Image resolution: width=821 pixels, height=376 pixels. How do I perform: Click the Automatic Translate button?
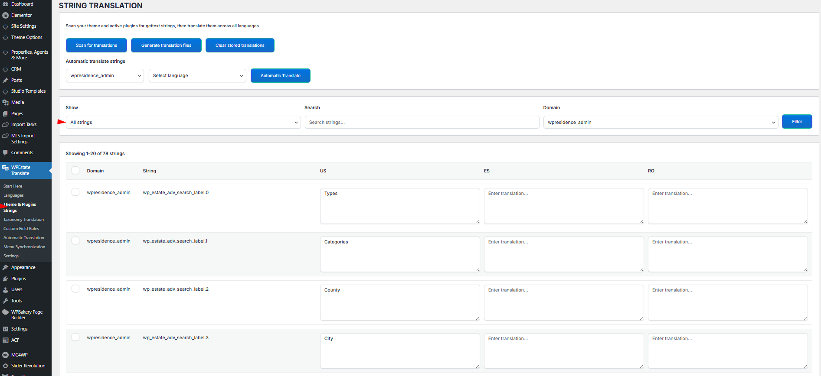(x=280, y=76)
